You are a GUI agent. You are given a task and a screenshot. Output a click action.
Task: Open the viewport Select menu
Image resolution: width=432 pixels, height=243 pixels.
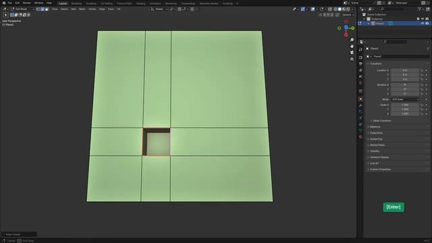pos(64,9)
